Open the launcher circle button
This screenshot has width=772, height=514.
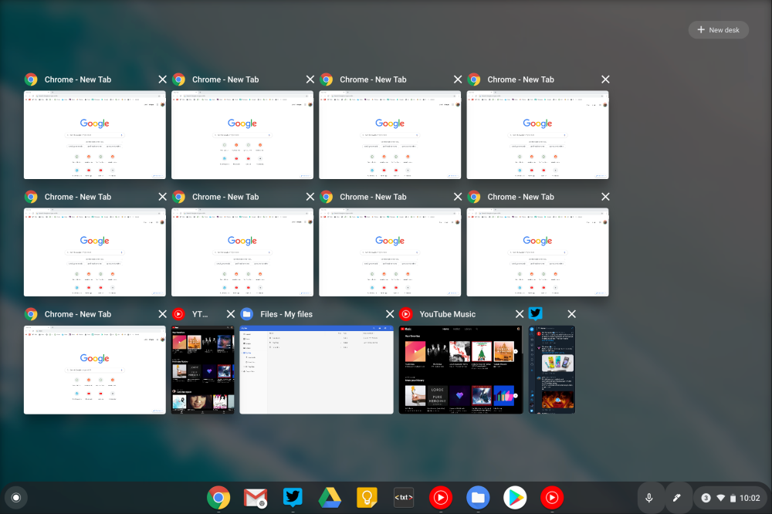(x=15, y=498)
